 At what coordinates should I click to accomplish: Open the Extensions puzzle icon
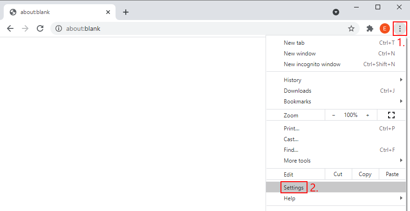click(x=370, y=28)
